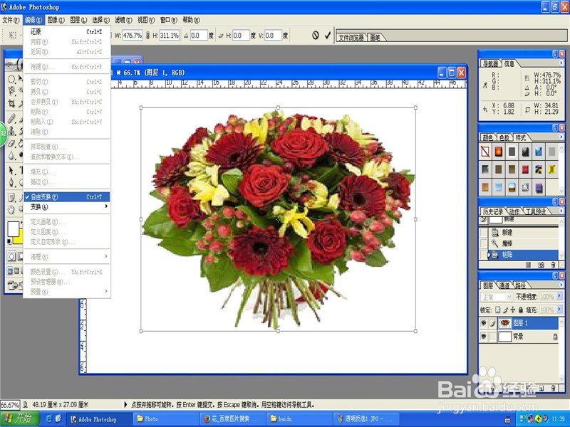Viewport: 570px width, 427px height.
Task: Click lock transparent pixels icon
Action: pos(497,310)
